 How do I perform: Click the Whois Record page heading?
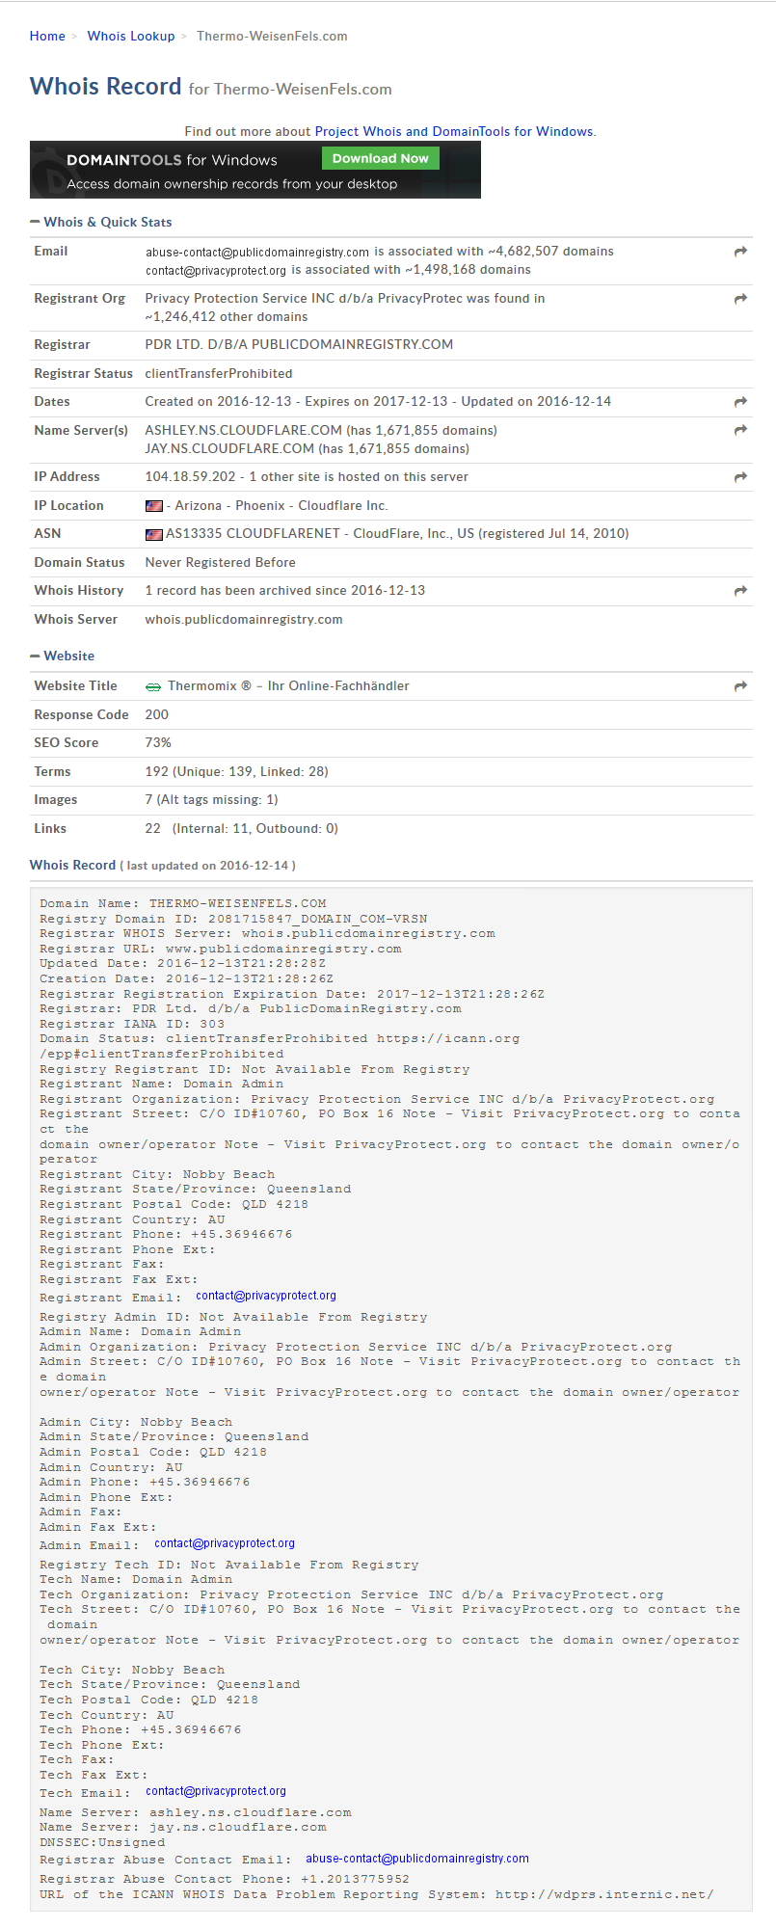(x=106, y=86)
